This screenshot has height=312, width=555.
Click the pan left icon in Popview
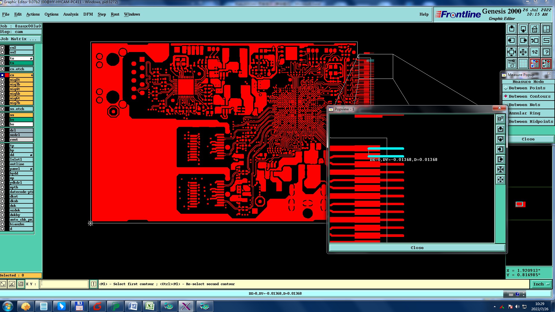(500, 149)
